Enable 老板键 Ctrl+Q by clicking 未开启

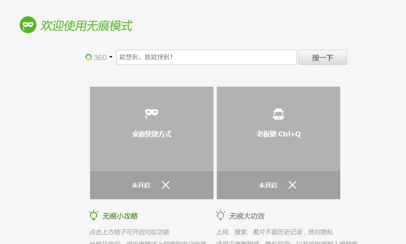(268, 185)
